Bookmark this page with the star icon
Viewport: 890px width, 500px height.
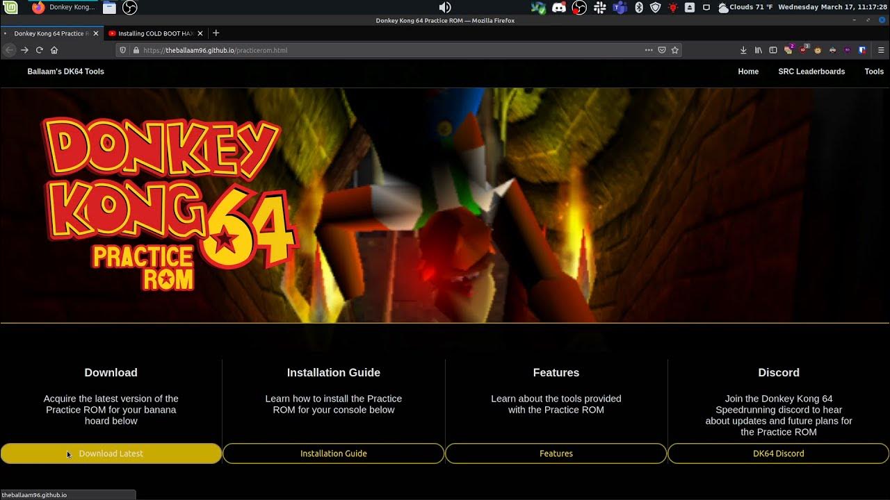click(674, 50)
